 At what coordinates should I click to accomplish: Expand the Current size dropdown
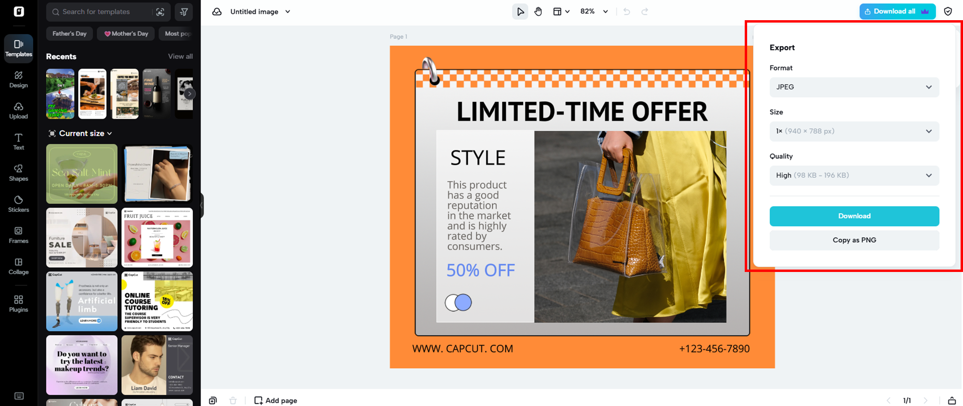point(81,134)
